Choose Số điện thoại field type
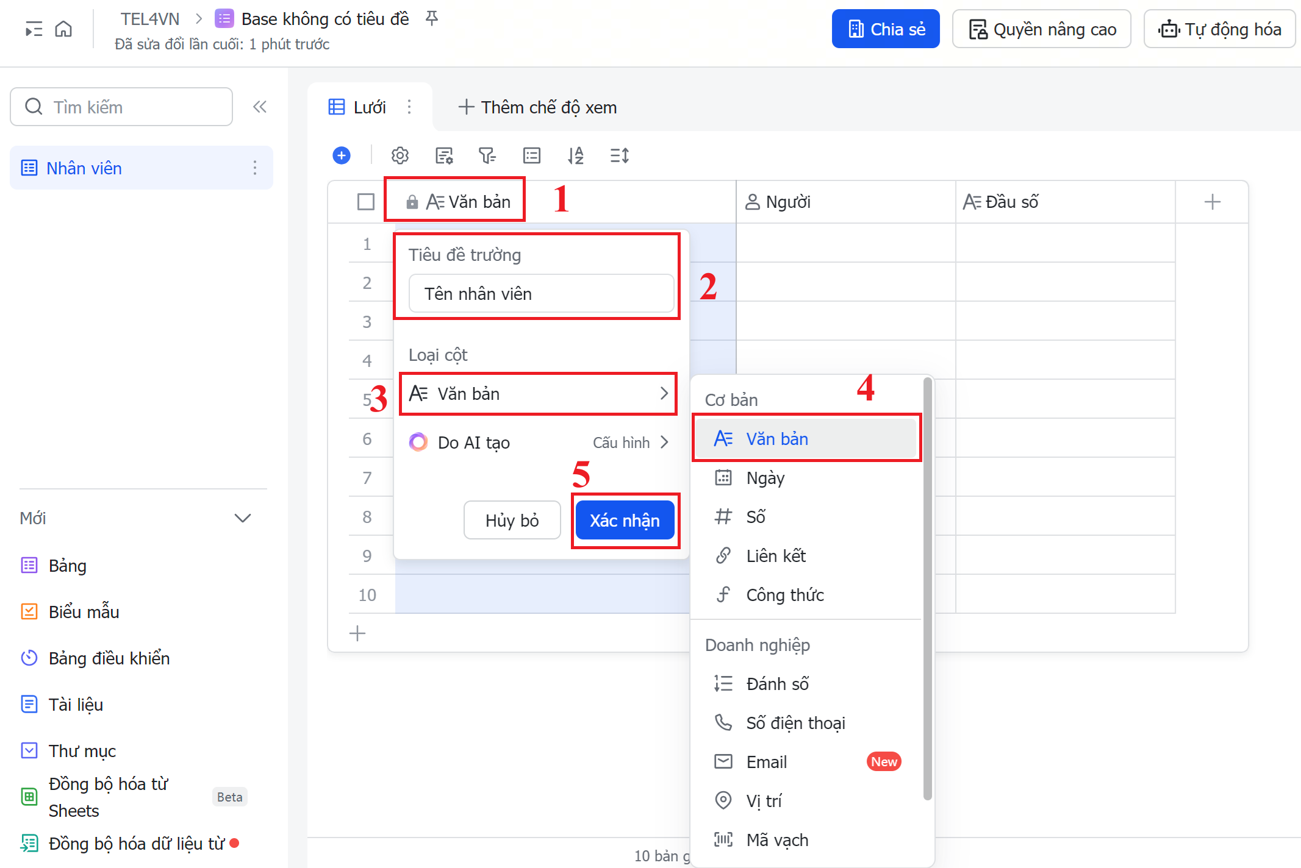 795,723
